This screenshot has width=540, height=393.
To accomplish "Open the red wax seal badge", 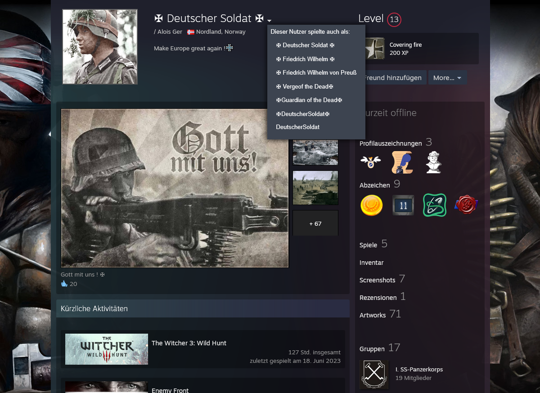I will click(466, 205).
